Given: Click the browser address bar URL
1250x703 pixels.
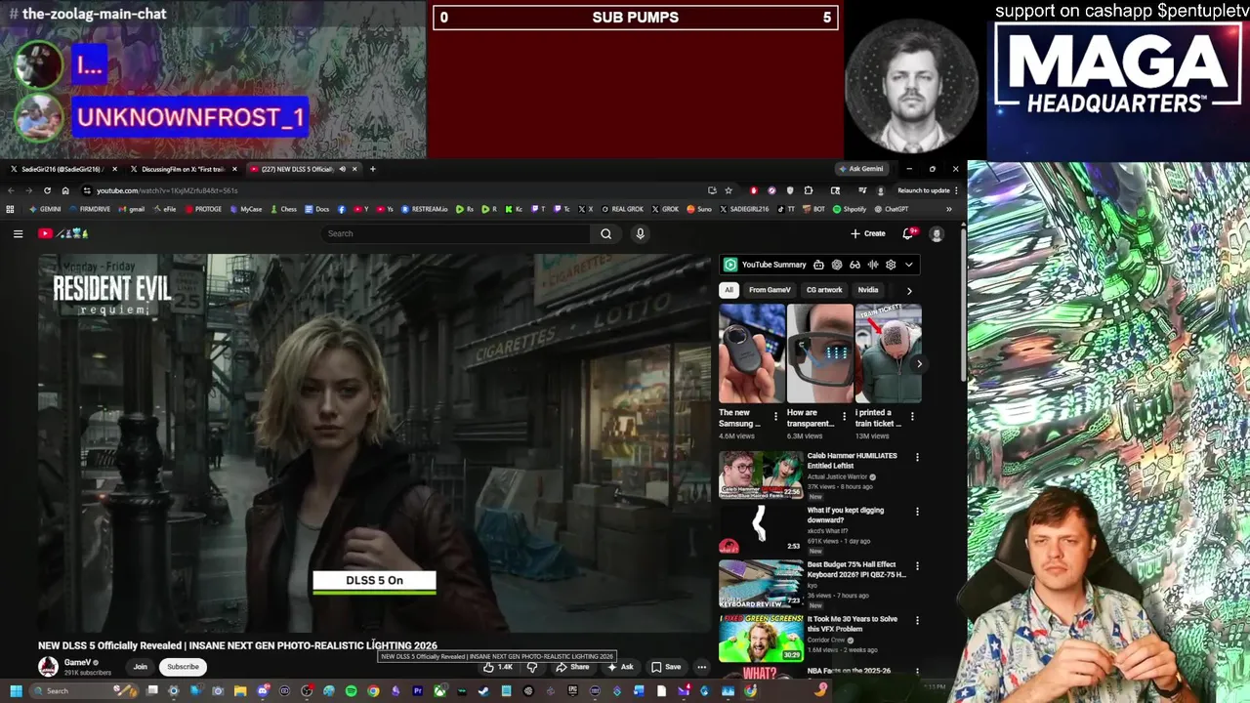Looking at the screenshot, I should tap(167, 190).
